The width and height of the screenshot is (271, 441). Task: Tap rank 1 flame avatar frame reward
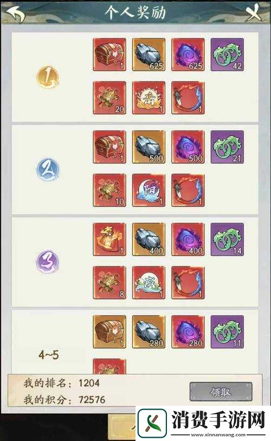coord(188,98)
